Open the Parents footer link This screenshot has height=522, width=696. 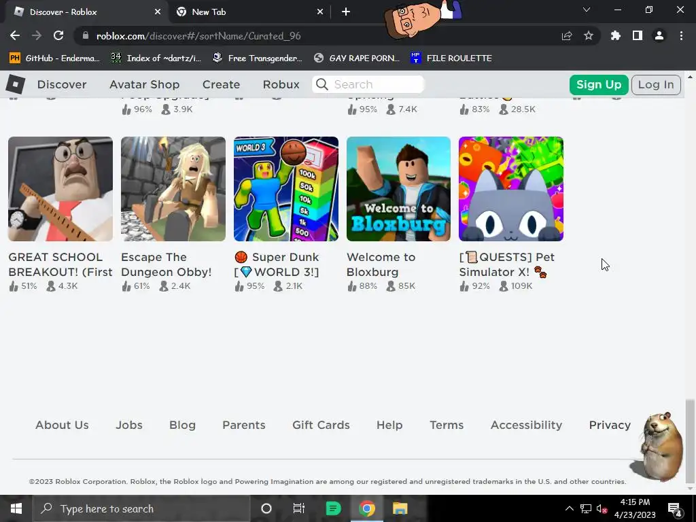coord(244,425)
